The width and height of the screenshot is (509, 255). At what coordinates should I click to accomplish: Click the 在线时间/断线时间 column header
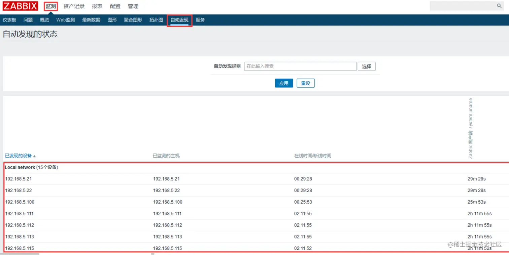coord(313,156)
